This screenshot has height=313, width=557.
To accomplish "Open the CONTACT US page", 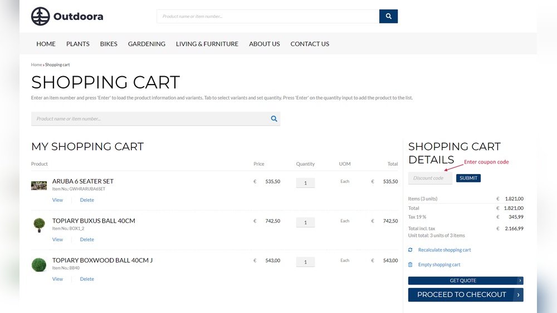I will pyautogui.click(x=310, y=43).
